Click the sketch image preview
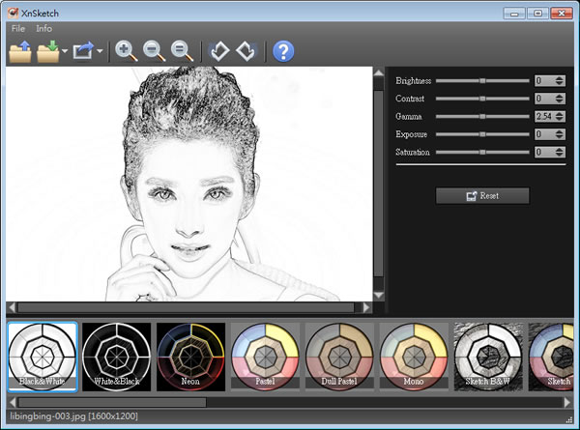 [x=189, y=185]
